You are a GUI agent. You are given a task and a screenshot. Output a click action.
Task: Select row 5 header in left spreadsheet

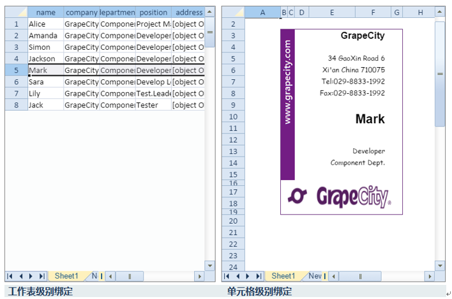click(17, 70)
